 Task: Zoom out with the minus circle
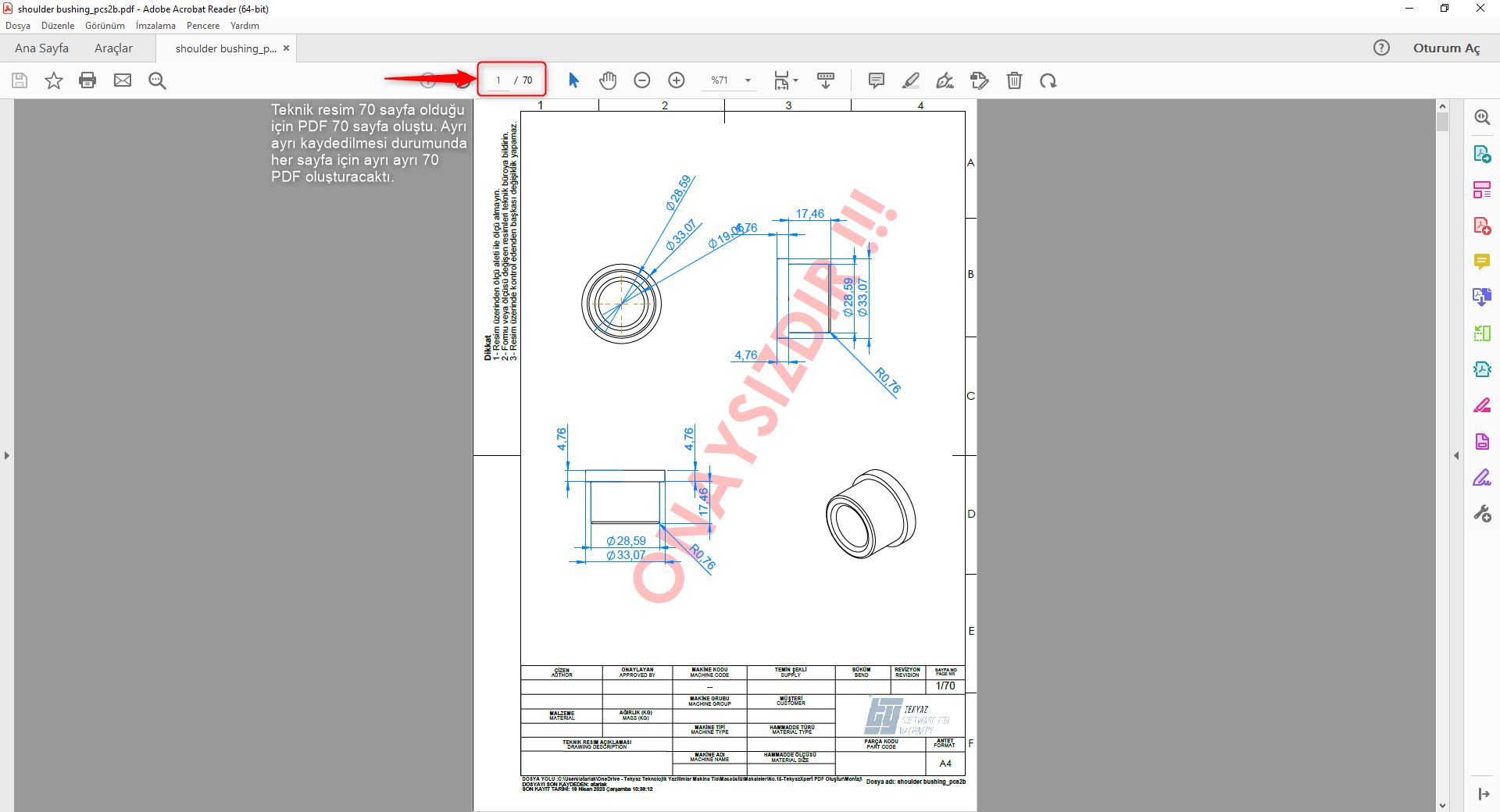coord(642,80)
